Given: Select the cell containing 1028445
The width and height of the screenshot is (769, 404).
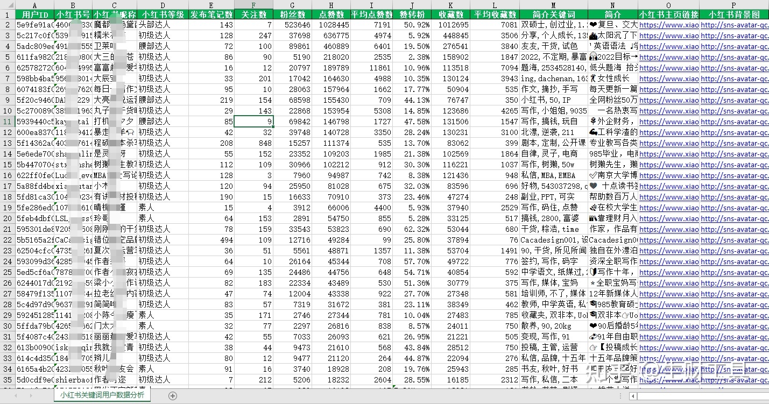Looking at the screenshot, I should [331, 25].
